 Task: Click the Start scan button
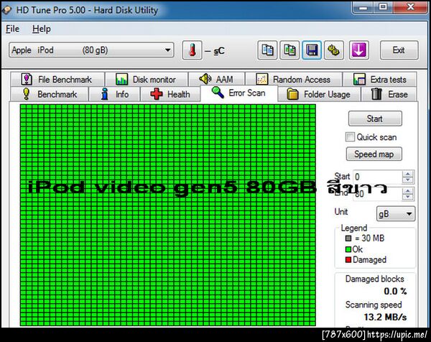point(375,119)
